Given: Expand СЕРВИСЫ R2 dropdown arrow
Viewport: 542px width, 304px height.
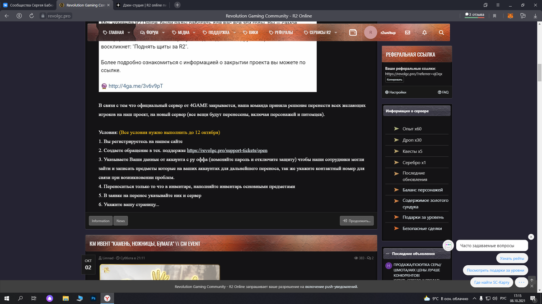Looking at the screenshot, I should click(x=336, y=32).
